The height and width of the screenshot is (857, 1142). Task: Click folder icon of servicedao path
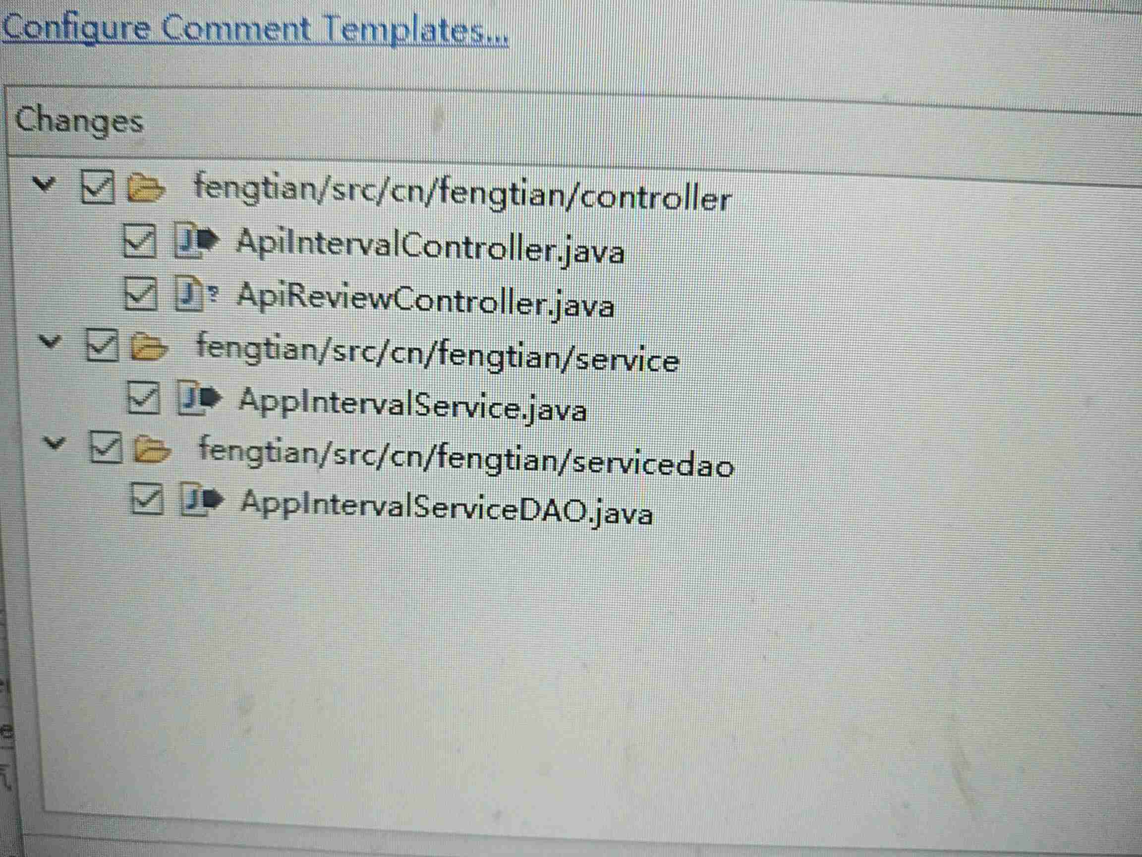click(x=152, y=449)
